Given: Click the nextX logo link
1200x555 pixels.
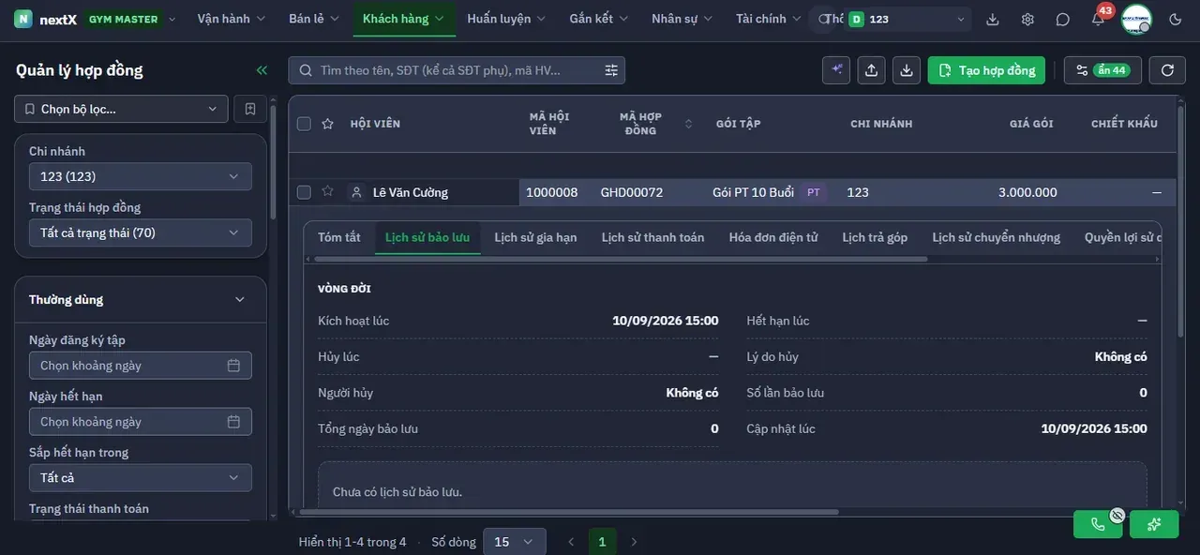Looking at the screenshot, I should (45, 19).
